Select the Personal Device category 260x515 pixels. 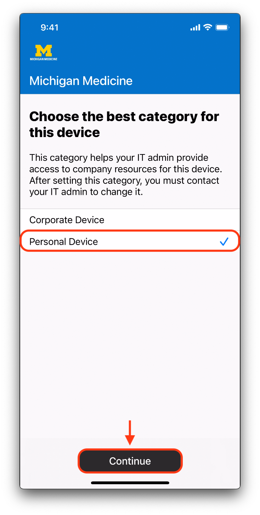pos(130,242)
